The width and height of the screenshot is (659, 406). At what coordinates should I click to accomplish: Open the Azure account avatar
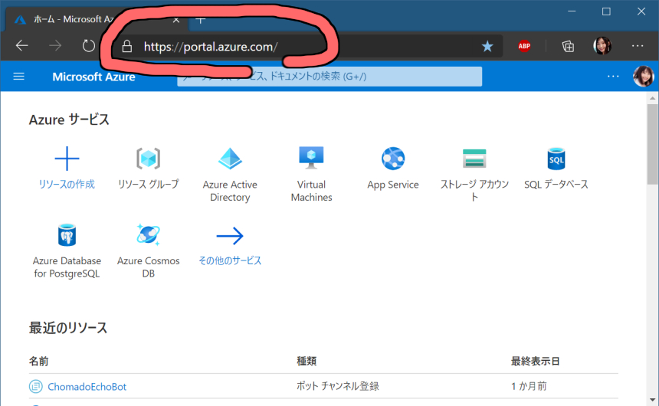(x=644, y=76)
